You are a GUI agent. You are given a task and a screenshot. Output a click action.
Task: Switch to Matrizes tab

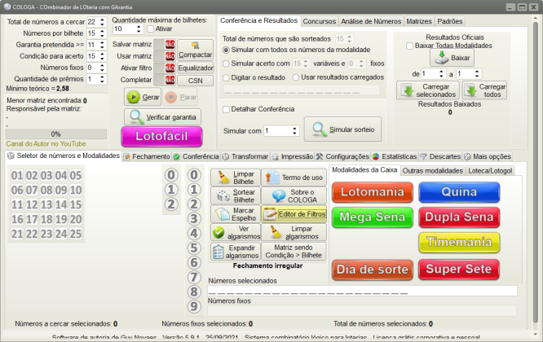click(419, 21)
